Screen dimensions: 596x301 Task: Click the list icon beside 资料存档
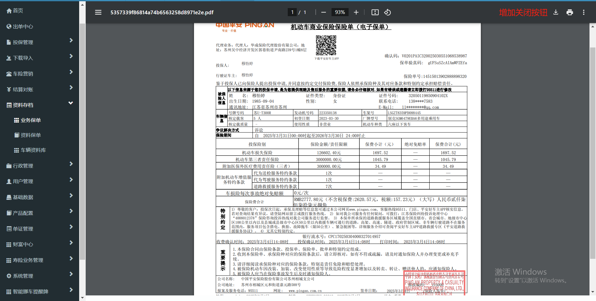pyautogui.click(x=9, y=105)
